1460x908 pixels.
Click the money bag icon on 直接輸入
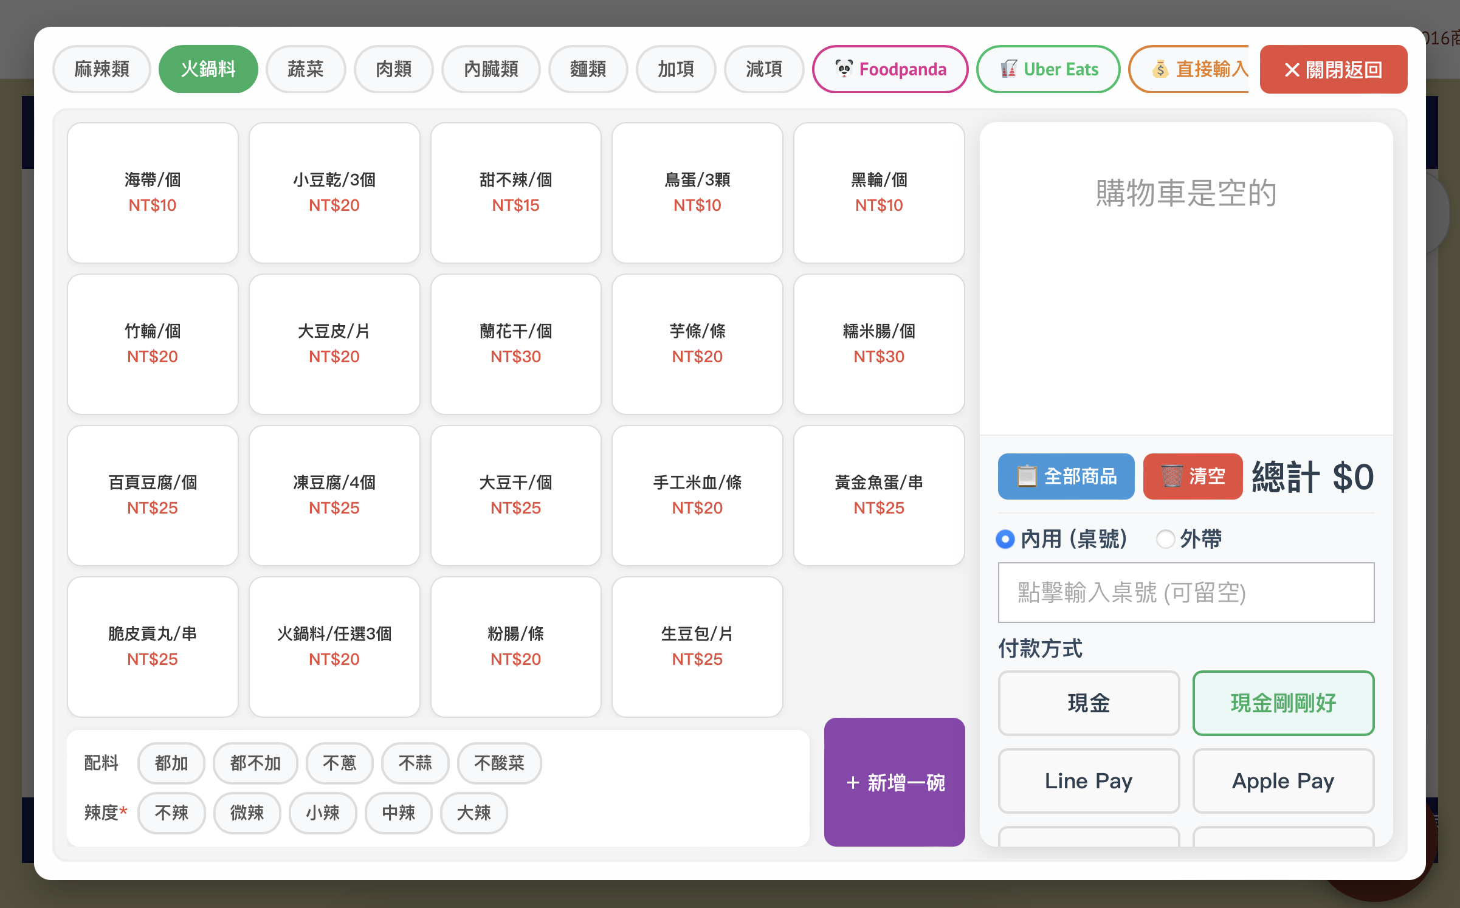1160,69
